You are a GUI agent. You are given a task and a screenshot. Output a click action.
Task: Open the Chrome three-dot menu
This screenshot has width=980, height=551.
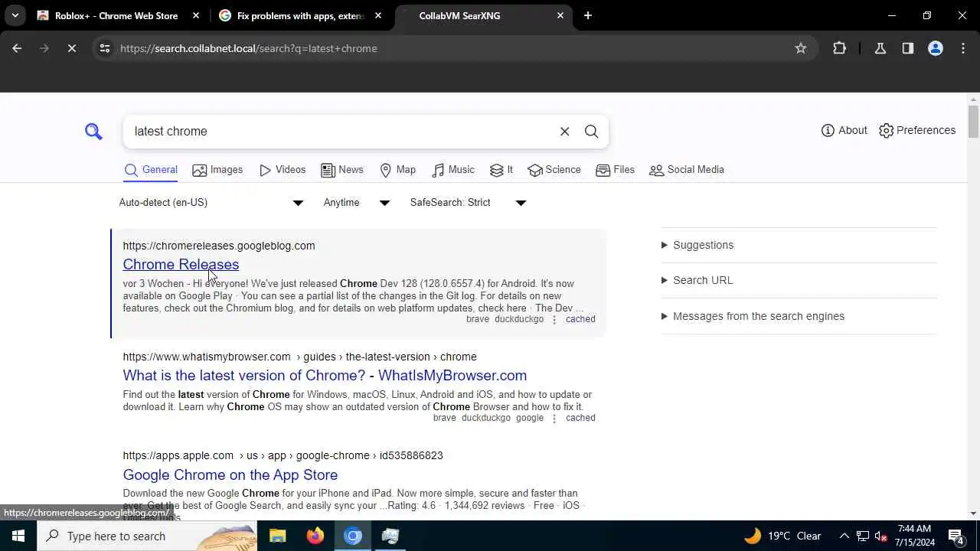962,48
